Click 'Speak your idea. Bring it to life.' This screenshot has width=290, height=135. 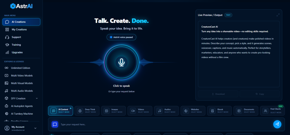click(121, 29)
